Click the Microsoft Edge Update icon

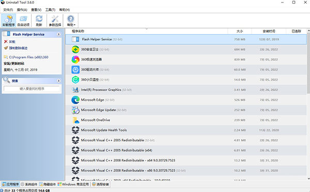coord(75,110)
